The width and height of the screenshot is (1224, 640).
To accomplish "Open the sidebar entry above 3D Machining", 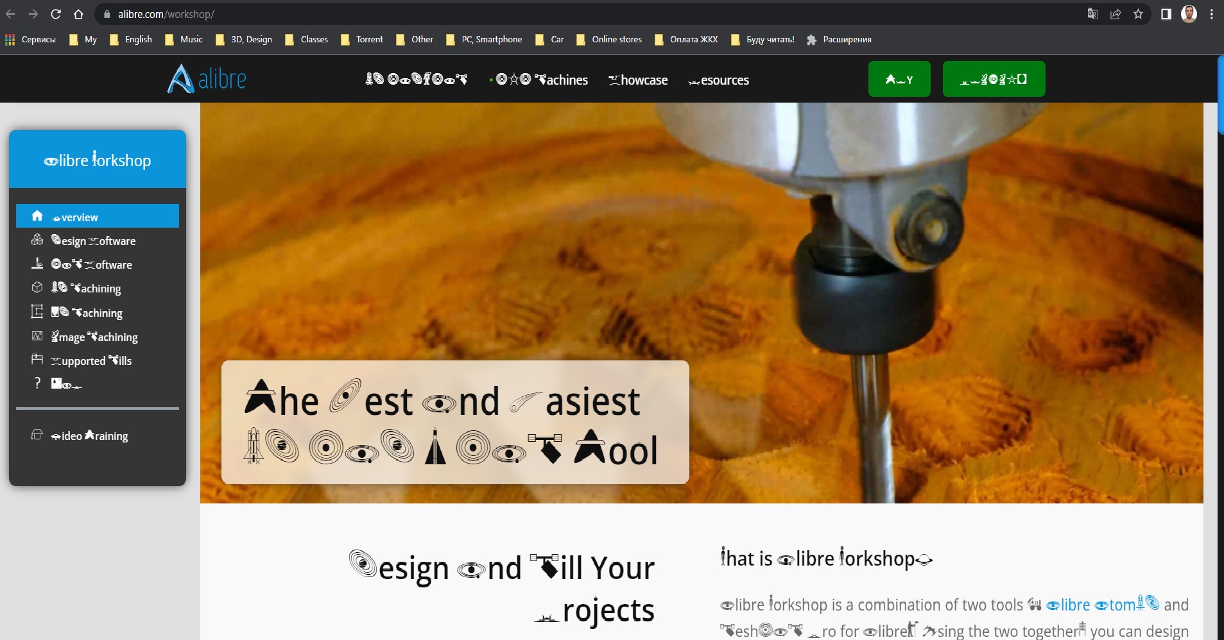I will tap(98, 264).
